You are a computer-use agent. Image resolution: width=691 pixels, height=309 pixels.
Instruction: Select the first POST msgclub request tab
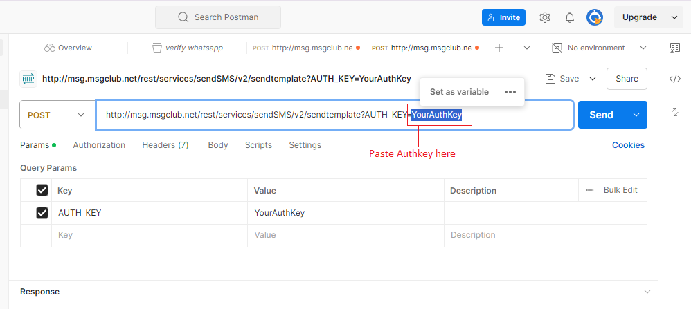(x=306, y=48)
